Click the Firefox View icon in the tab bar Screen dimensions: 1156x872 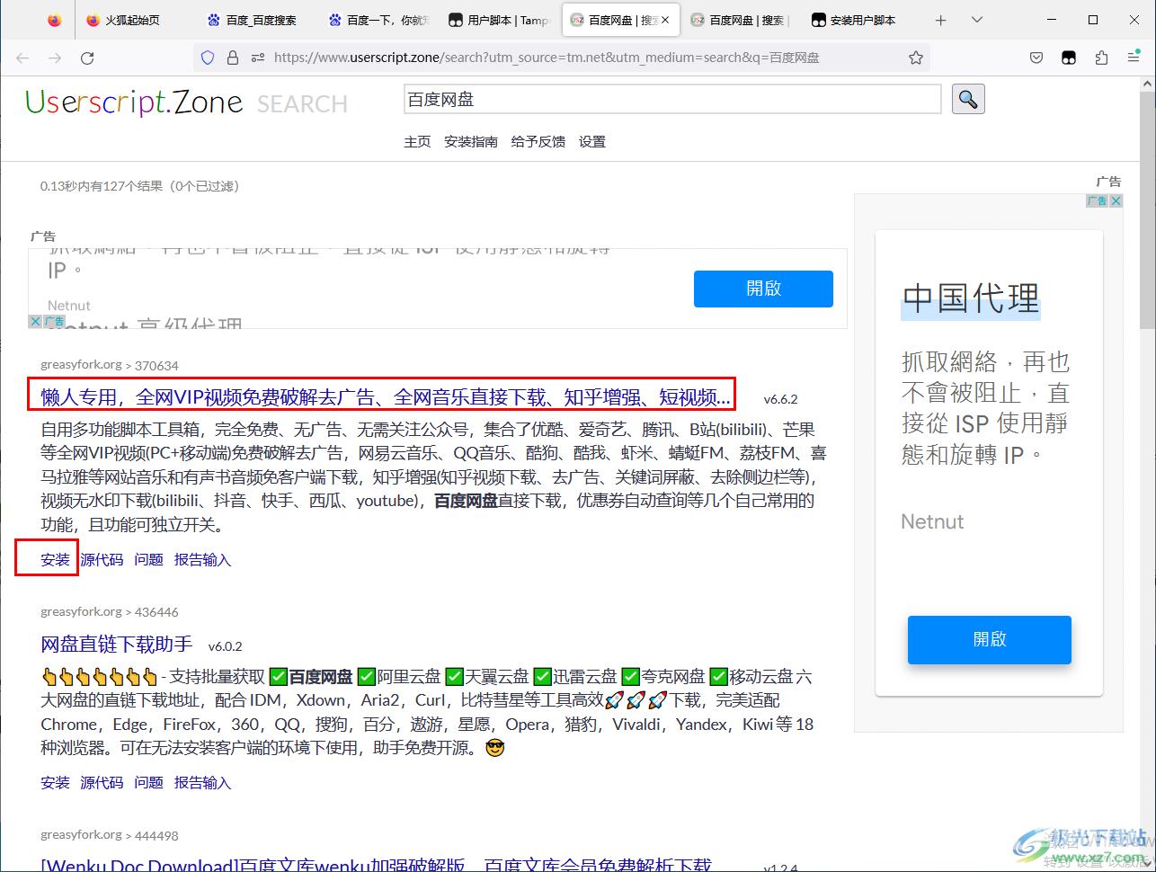pyautogui.click(x=55, y=20)
